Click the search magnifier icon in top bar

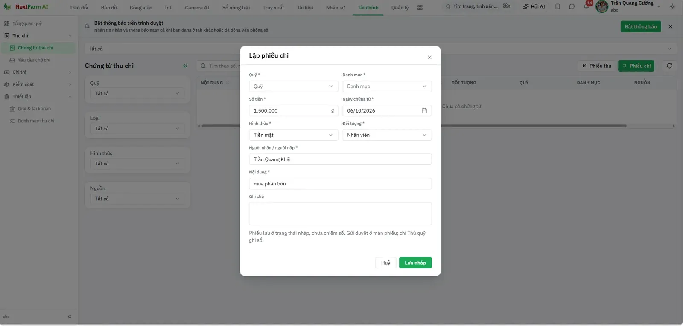click(x=448, y=6)
